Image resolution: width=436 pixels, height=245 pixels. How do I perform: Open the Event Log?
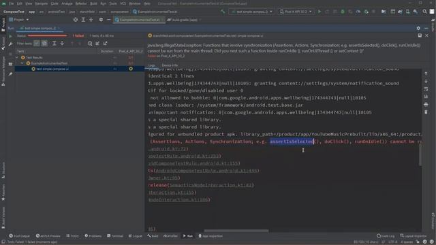pyautogui.click(x=386, y=236)
